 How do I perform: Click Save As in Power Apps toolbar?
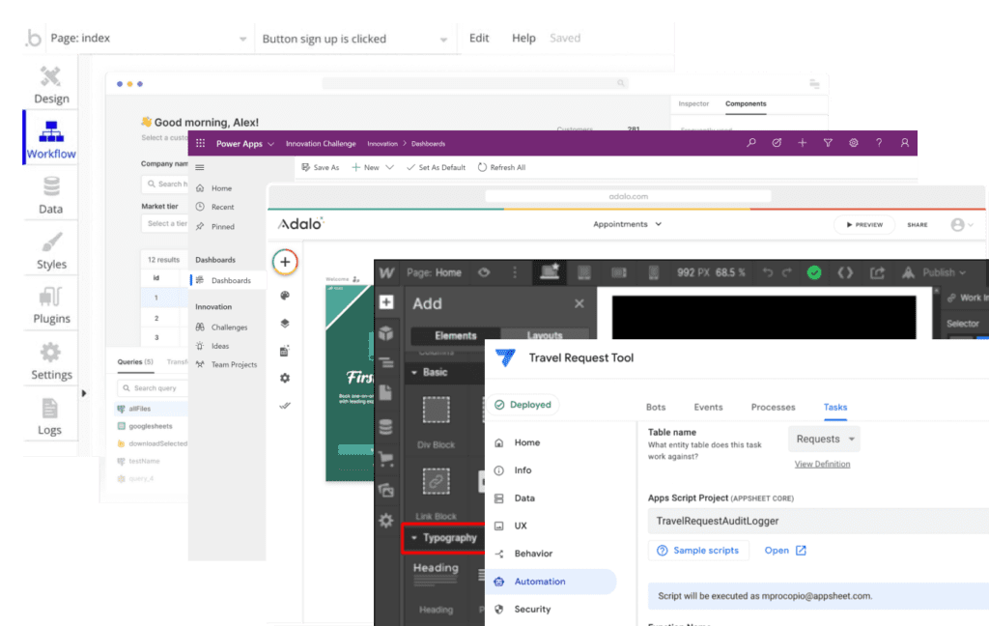[321, 167]
